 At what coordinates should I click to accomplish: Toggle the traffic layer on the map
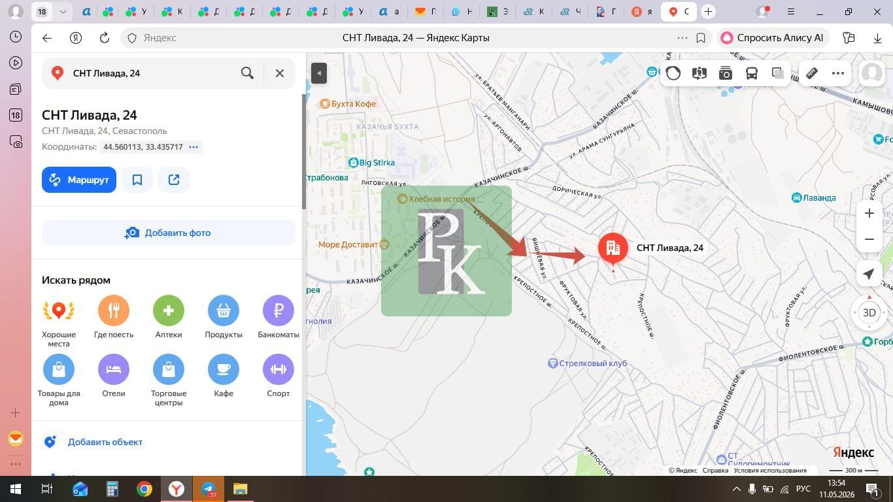pyautogui.click(x=673, y=73)
